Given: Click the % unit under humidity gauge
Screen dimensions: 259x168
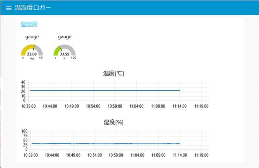Looking at the screenshot, I should click(x=64, y=58).
